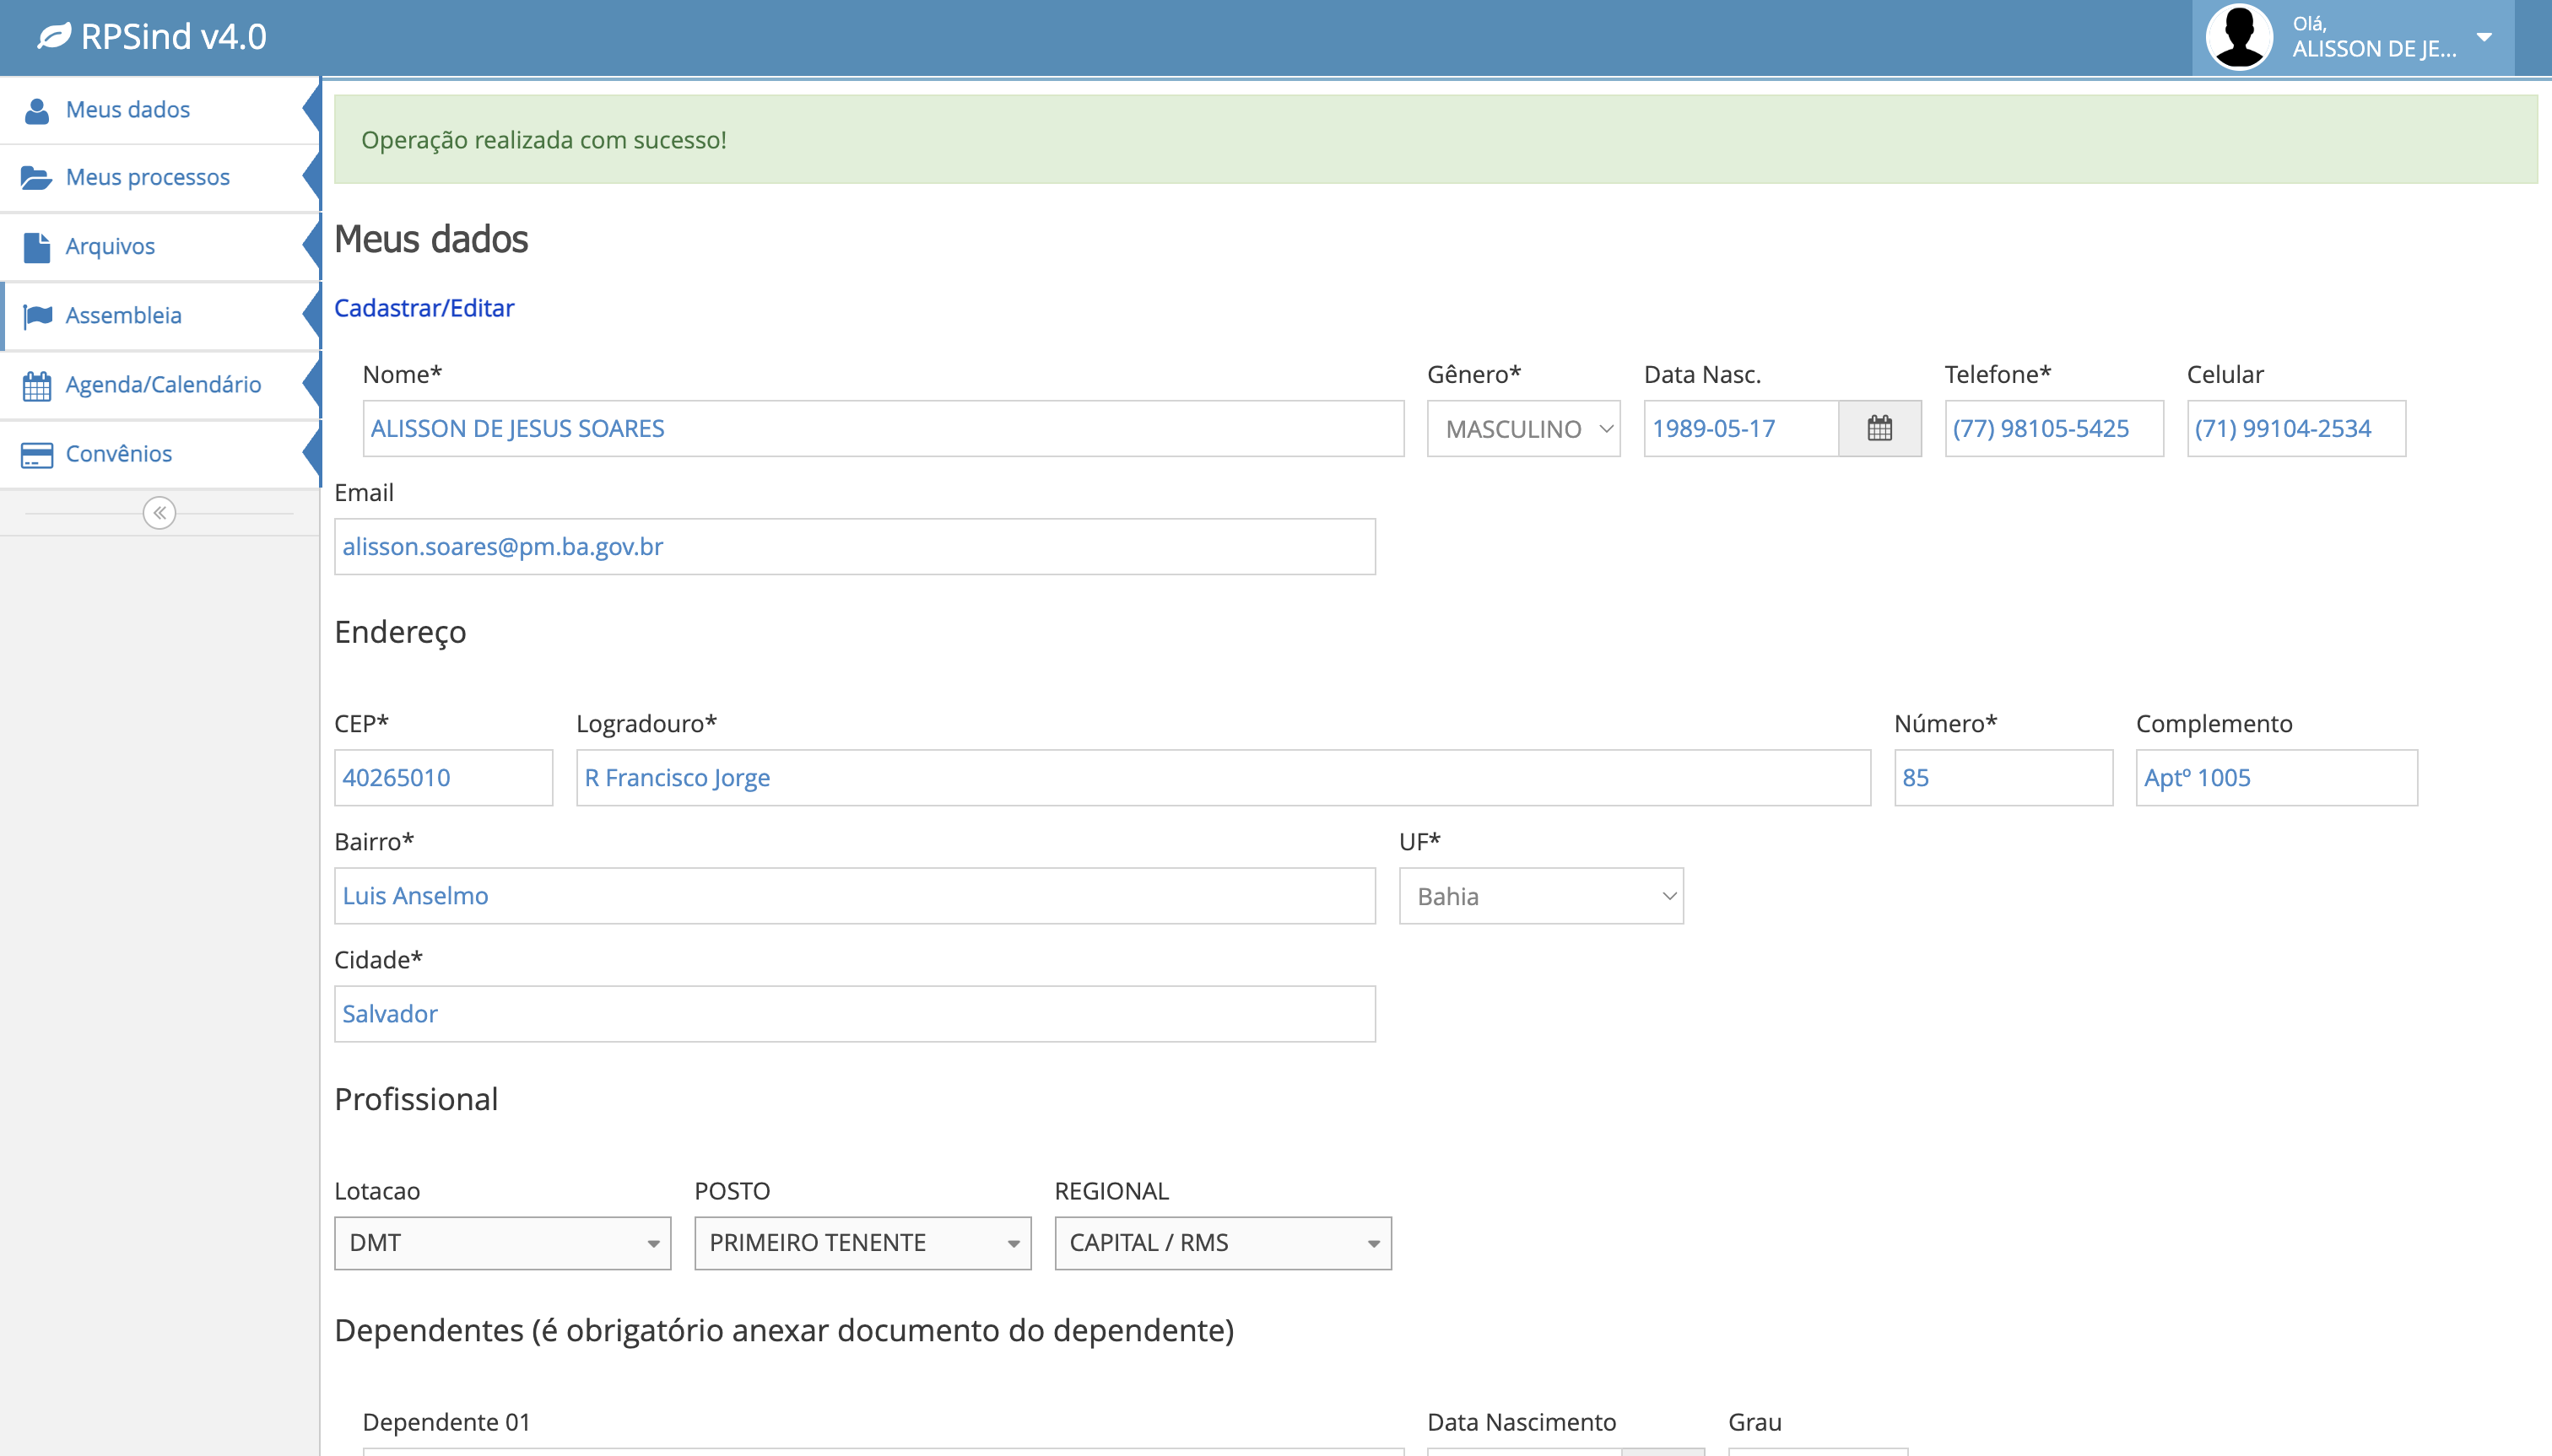This screenshot has width=2552, height=1456.
Task: Click the Meus processos folder icon
Action: [x=36, y=178]
